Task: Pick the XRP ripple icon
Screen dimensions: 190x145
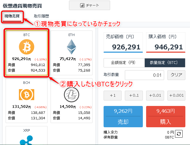Action: click(26, 140)
